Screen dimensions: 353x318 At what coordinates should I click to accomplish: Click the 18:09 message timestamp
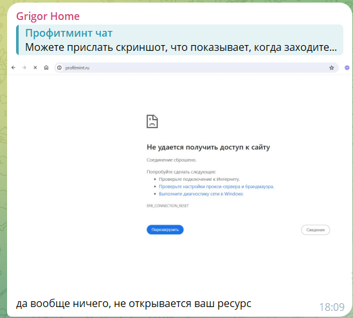[x=332, y=307]
